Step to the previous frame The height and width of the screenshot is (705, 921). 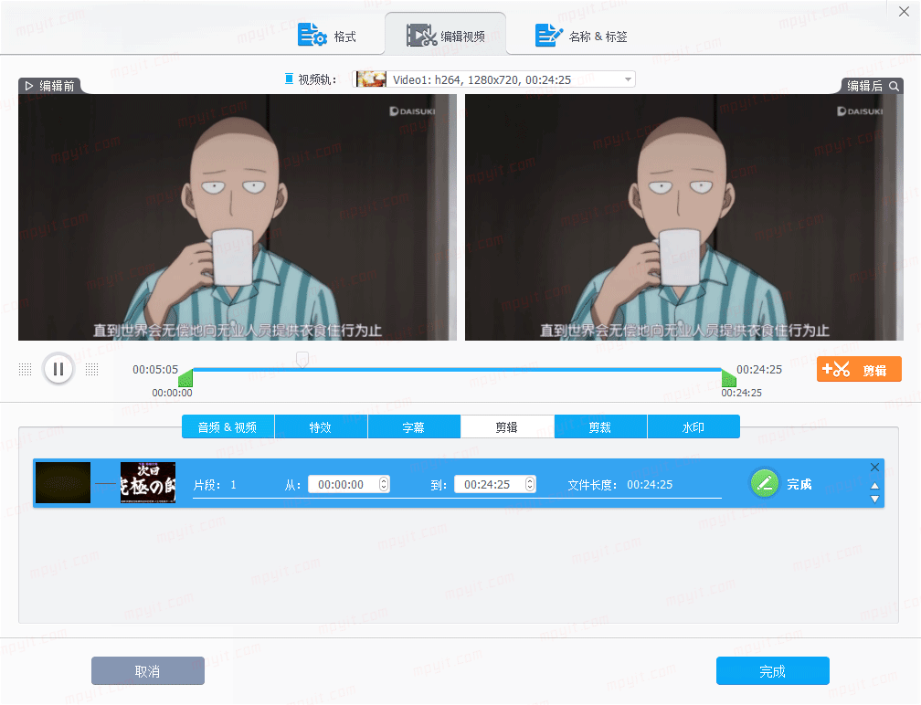pyautogui.click(x=26, y=369)
